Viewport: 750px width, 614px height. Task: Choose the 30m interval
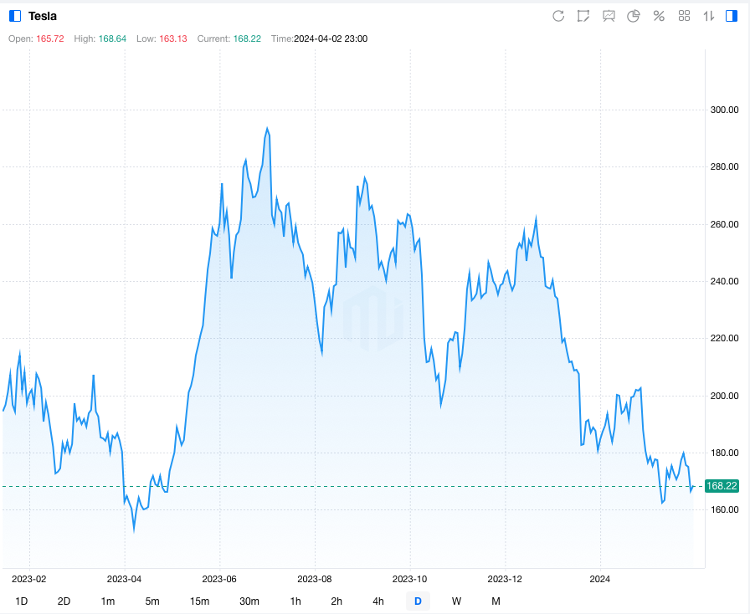[249, 601]
